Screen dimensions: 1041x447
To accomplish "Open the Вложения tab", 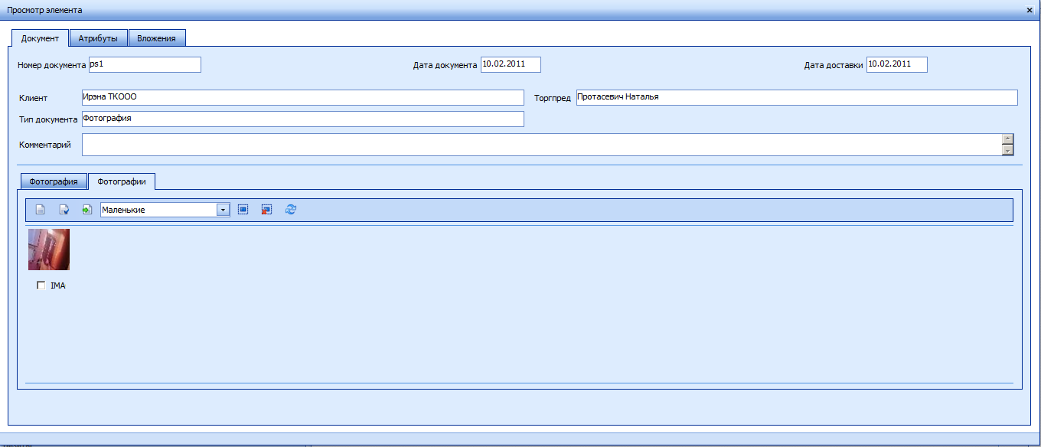I will pos(156,38).
